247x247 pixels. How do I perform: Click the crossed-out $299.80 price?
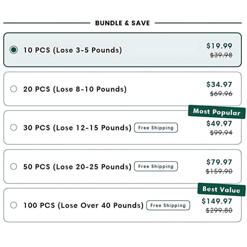(219, 210)
